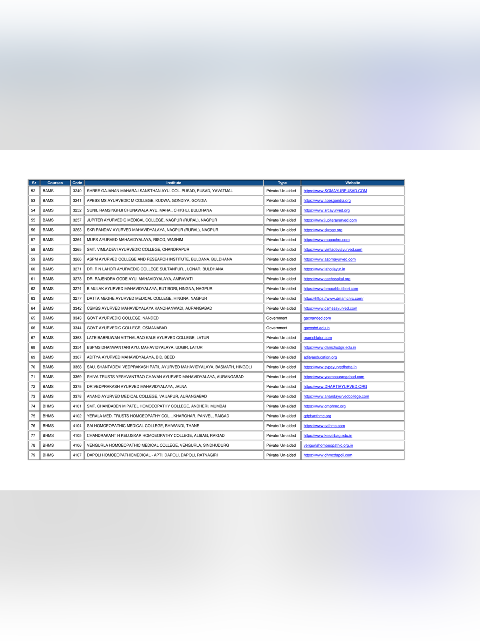Click the Courses column header
Image resolution: width=480 pixels, height=641 pixels.
(x=55, y=183)
